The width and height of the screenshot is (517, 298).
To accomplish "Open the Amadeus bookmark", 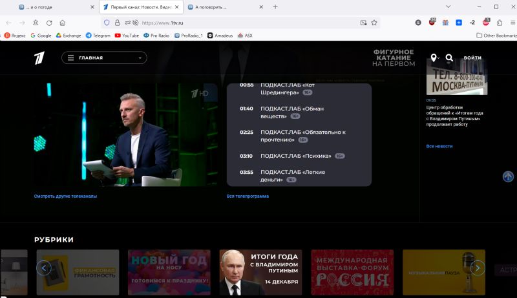I will (x=220, y=36).
